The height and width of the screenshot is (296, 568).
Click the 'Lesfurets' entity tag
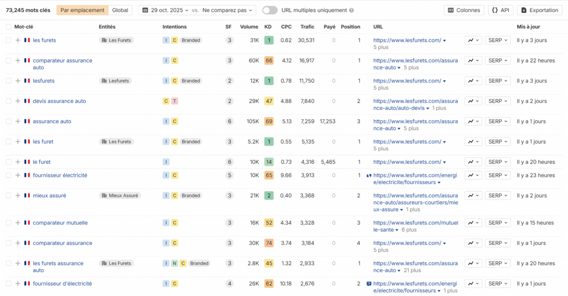tap(115, 81)
